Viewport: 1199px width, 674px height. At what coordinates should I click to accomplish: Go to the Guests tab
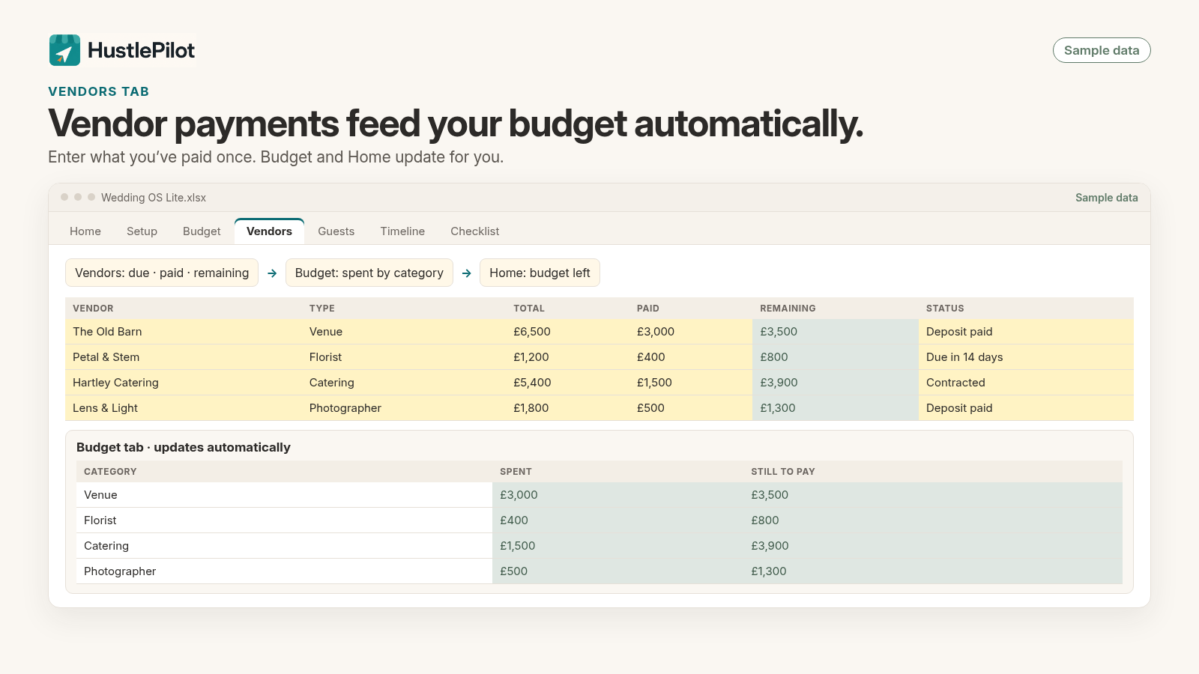point(336,231)
